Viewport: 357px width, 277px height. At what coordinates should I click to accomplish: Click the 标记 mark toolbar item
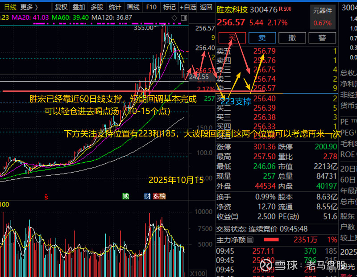click(169, 7)
